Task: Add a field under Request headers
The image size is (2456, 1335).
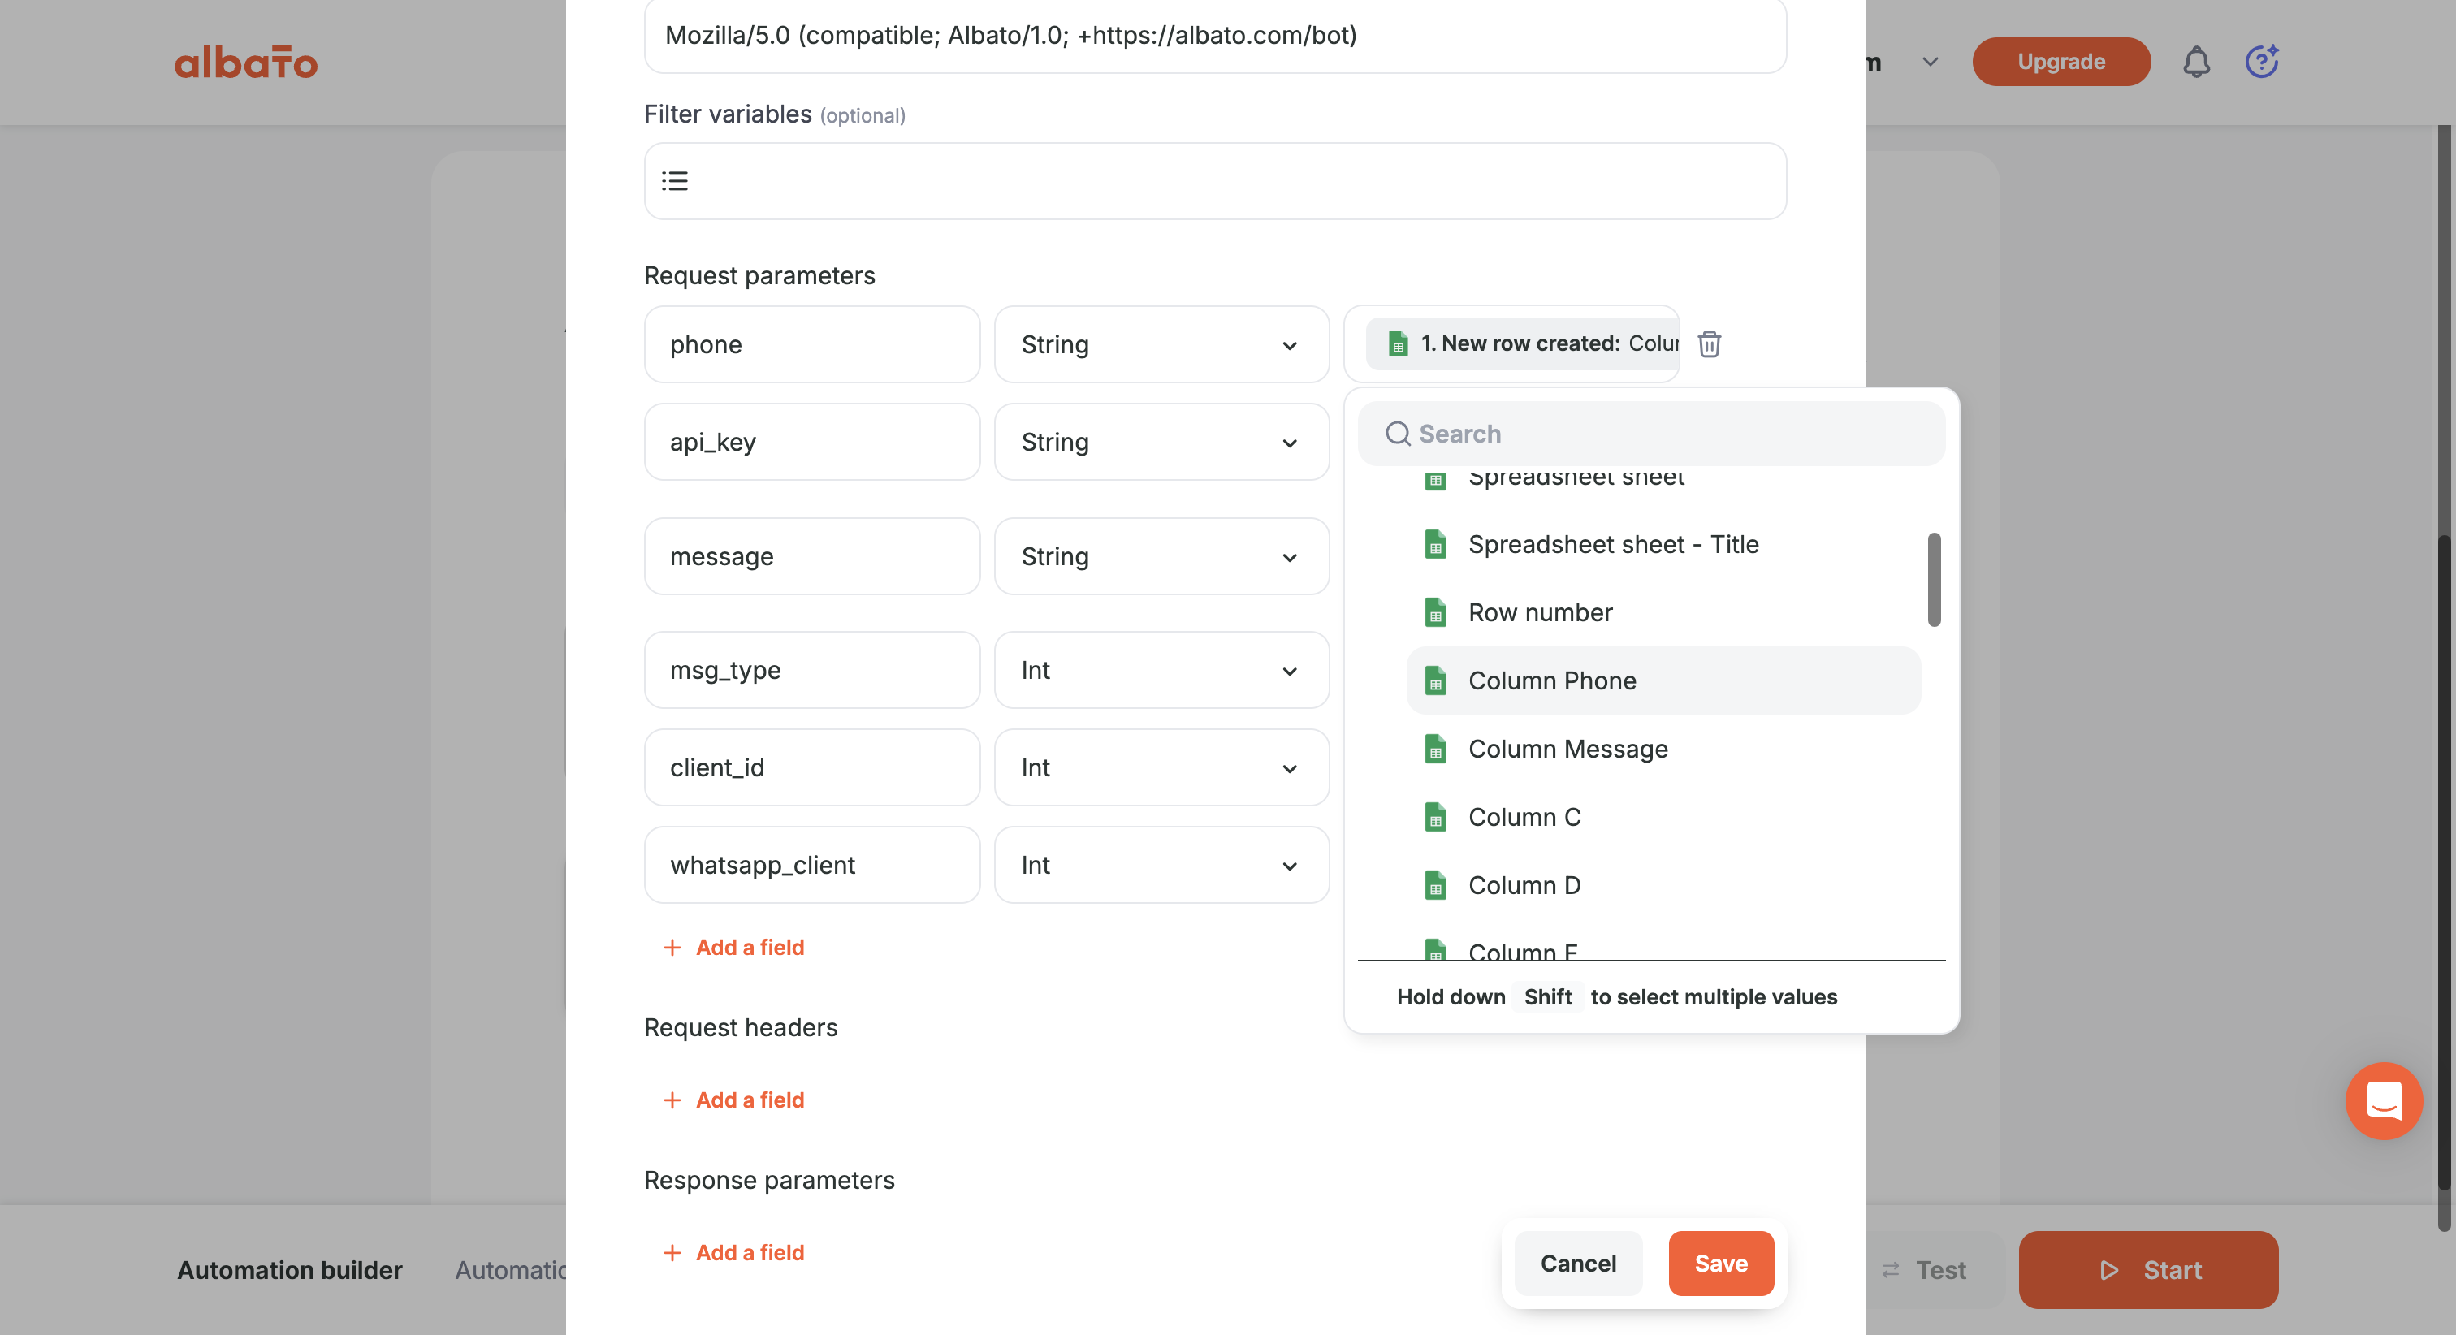Action: click(x=733, y=1100)
